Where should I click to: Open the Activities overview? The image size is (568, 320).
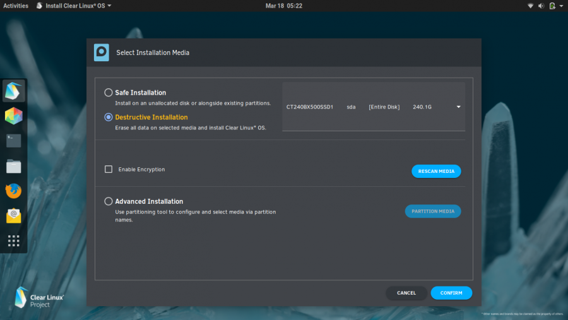click(16, 6)
